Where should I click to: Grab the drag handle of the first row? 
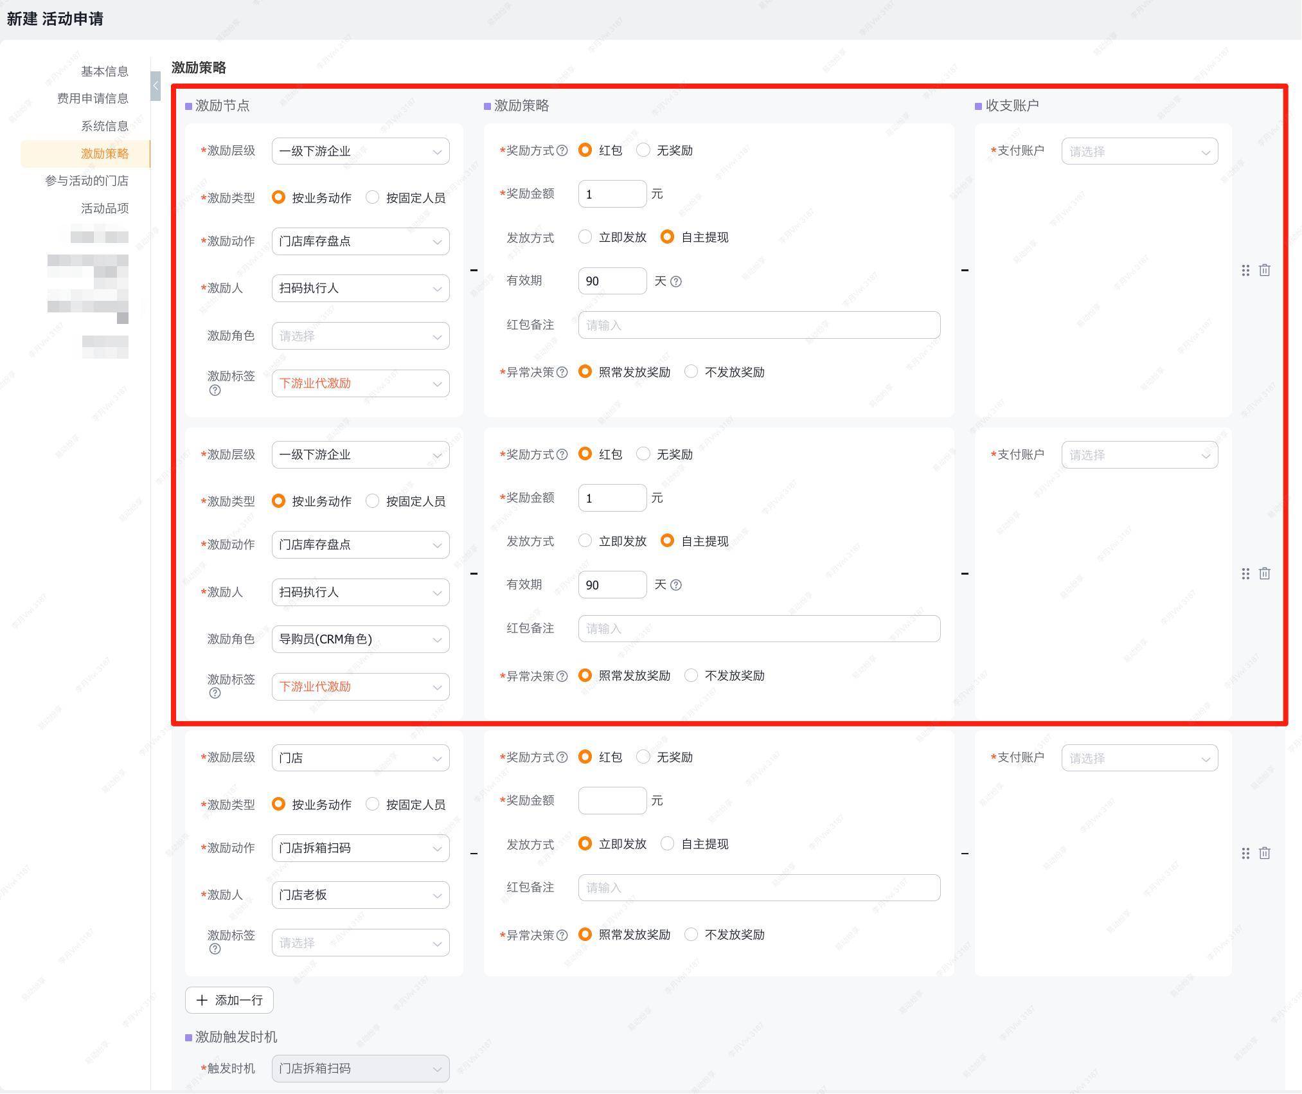coord(1245,270)
